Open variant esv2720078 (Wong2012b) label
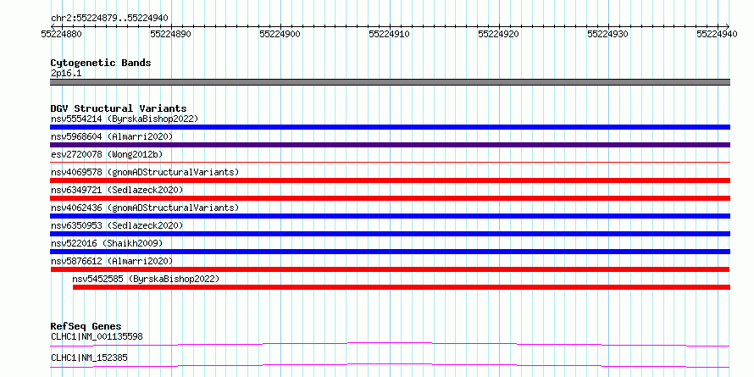The height and width of the screenshot is (377, 754). point(107,154)
